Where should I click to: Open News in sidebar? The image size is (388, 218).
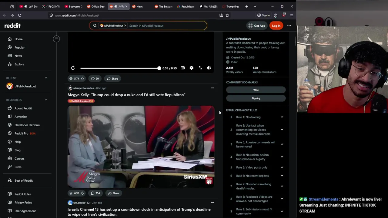click(x=18, y=56)
